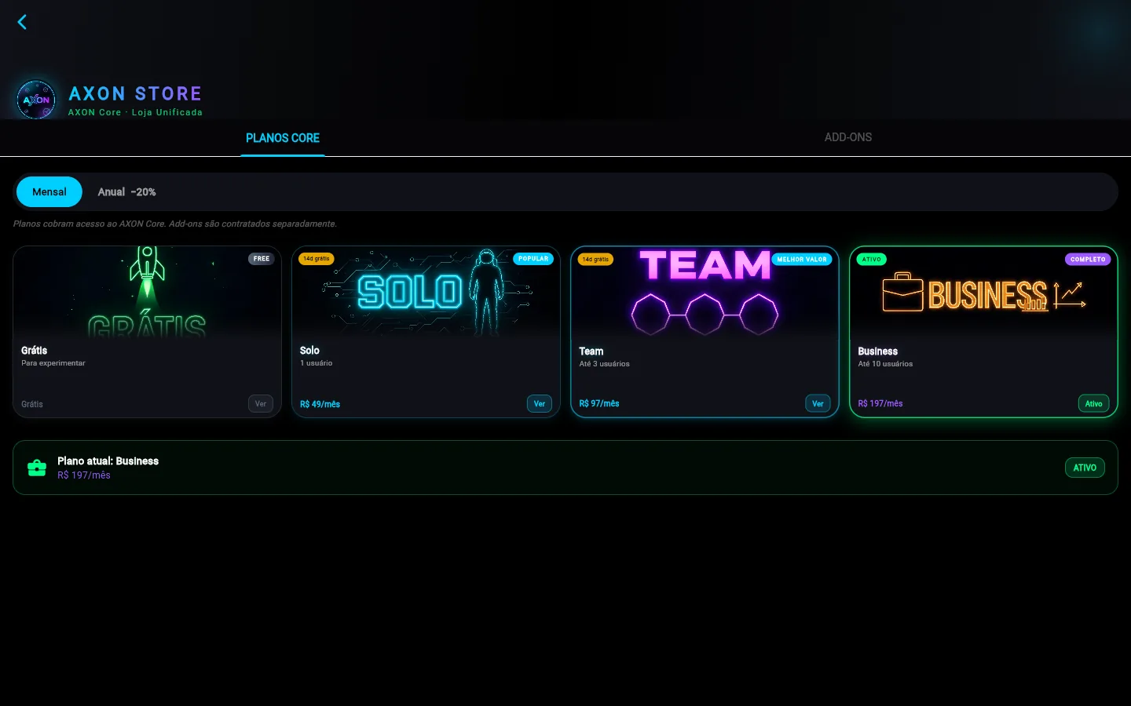Click the AXON round logo

pos(36,100)
